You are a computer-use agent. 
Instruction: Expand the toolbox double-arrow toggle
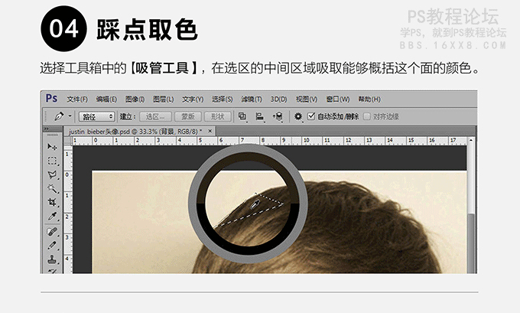pos(47,129)
